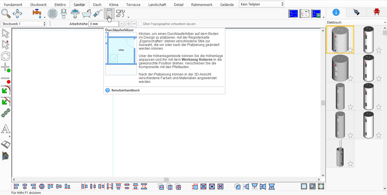Select the text tool with letter A
This screenshot has width=387, height=195.
[5, 129]
